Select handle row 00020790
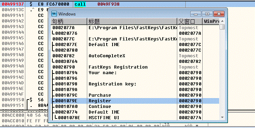 [135, 67]
